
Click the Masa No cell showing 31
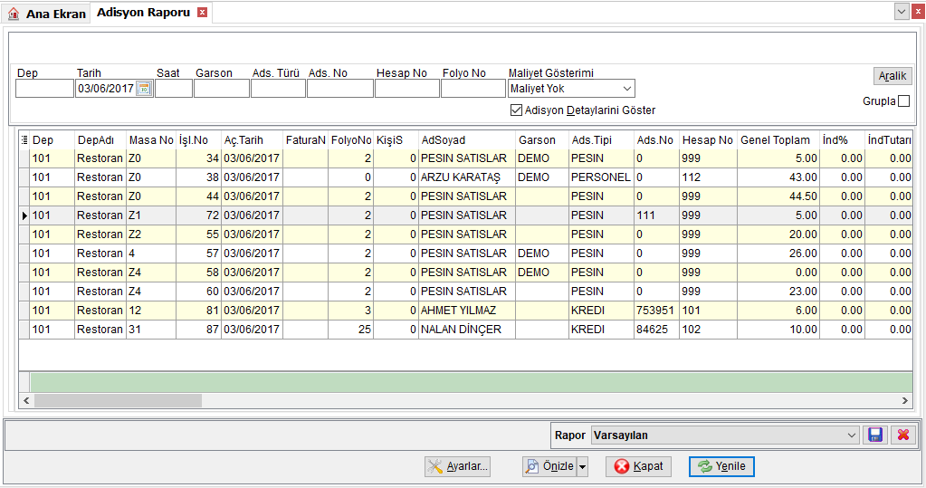click(x=151, y=329)
